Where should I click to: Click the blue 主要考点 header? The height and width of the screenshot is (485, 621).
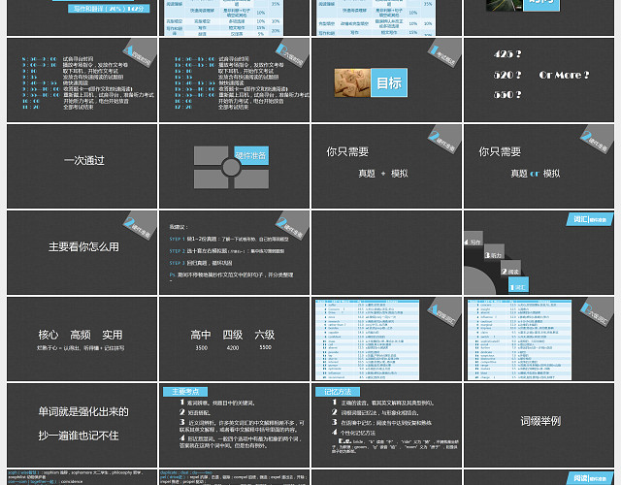point(185,392)
